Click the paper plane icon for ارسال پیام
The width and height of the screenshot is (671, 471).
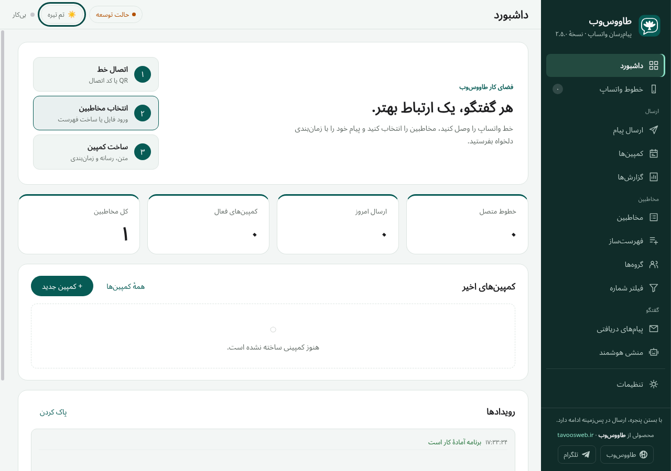coord(654,130)
